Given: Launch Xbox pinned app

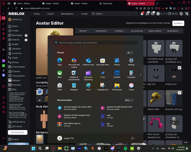Looking at the screenshot, I should pos(60,74).
